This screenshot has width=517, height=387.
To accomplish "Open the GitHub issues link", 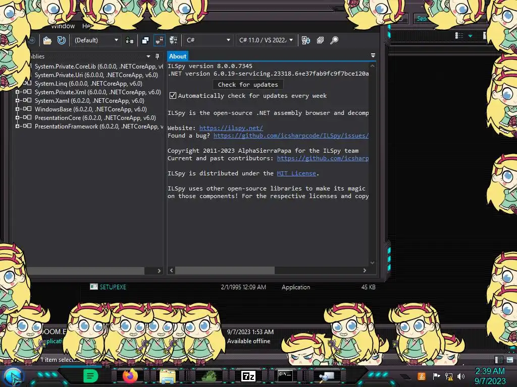I will 291,136.
